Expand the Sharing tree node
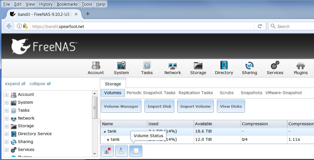The width and height of the screenshot is (314, 160). (7, 142)
